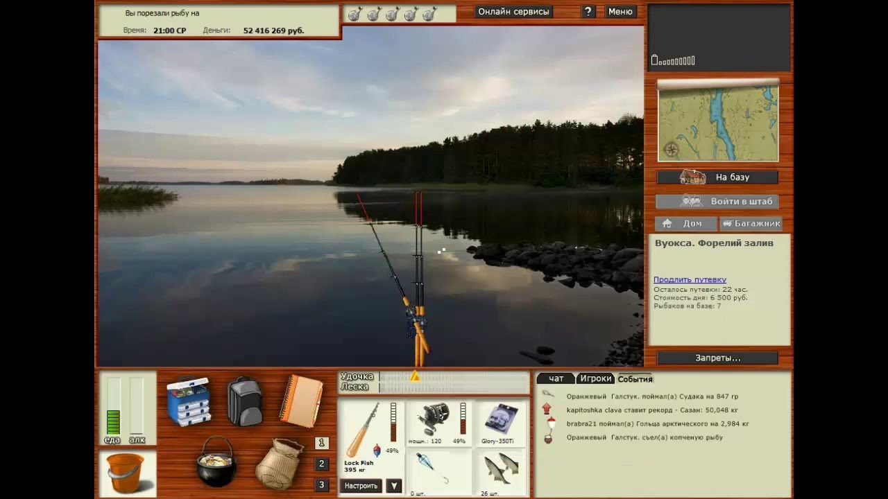Click the brabra21 Гольца арктического event line

coord(658,423)
